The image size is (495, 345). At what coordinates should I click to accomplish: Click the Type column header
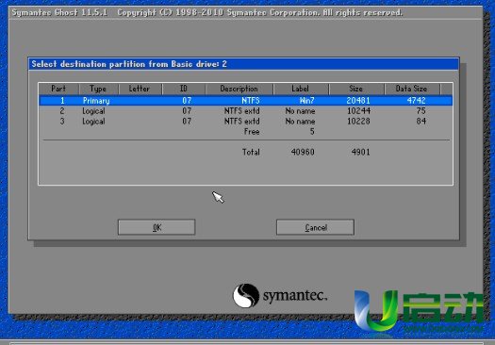coord(98,89)
